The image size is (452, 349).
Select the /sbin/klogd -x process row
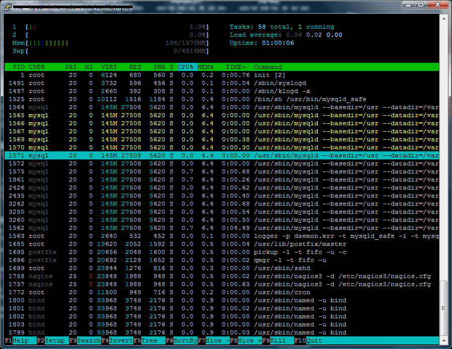coord(222,91)
